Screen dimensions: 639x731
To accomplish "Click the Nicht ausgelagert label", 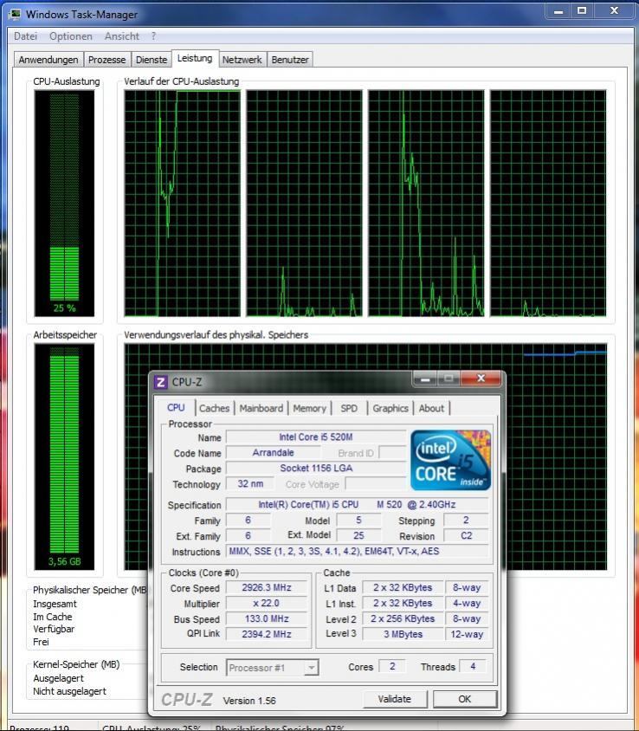I will click(69, 691).
